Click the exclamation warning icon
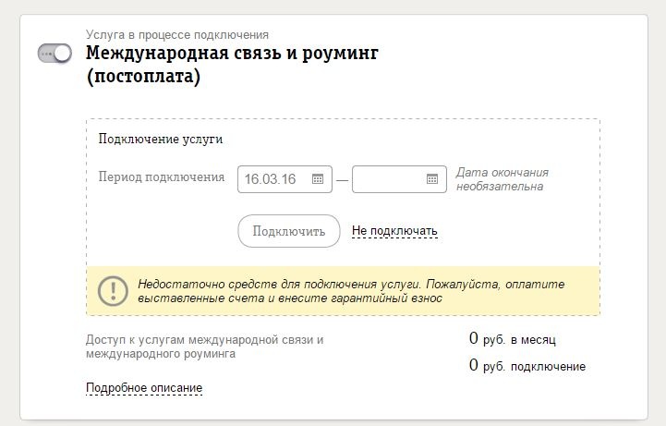This screenshot has width=666, height=426. 113,291
